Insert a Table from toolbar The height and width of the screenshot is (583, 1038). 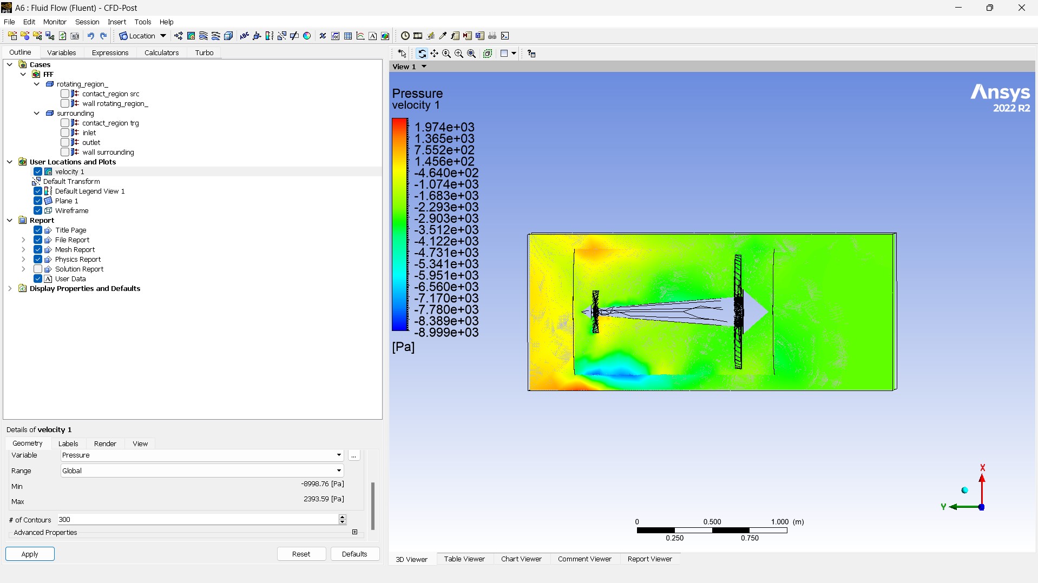[348, 36]
